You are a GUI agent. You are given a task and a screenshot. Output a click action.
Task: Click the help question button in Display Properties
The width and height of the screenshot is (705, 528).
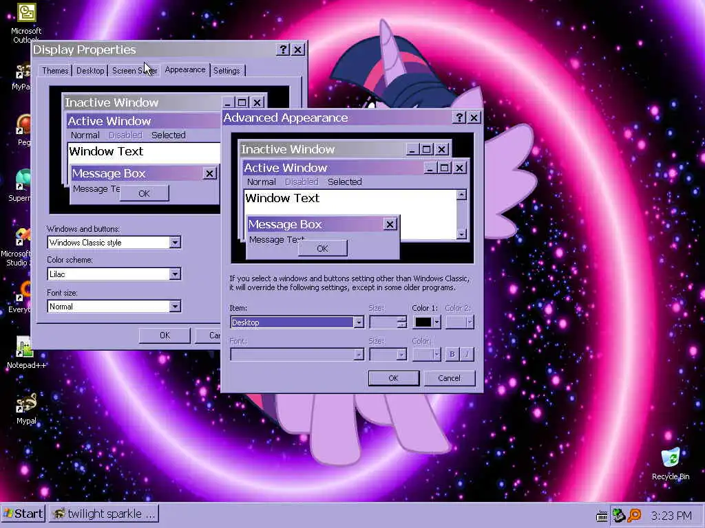point(283,49)
